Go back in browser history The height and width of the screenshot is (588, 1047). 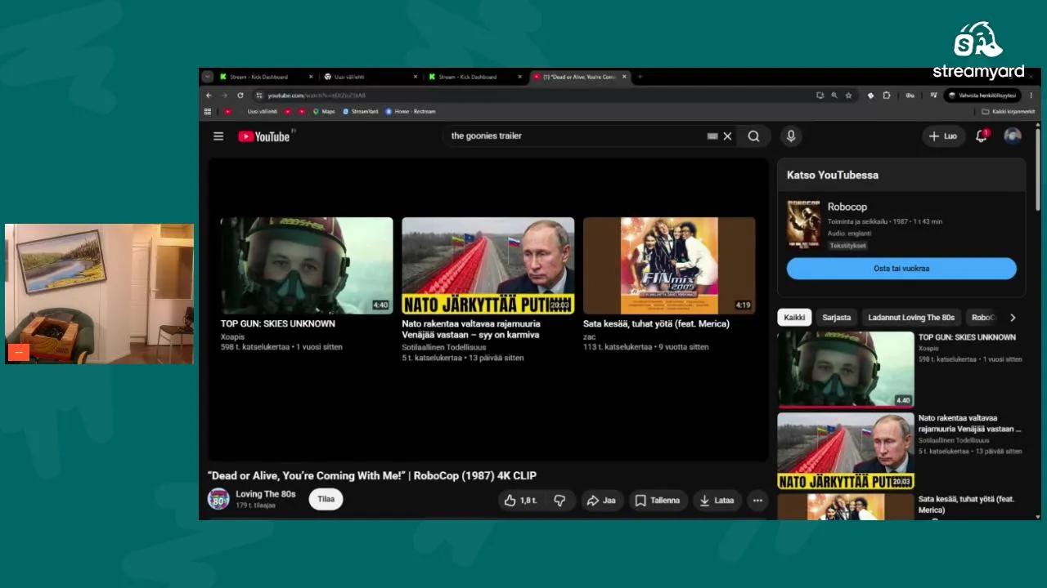pos(209,96)
